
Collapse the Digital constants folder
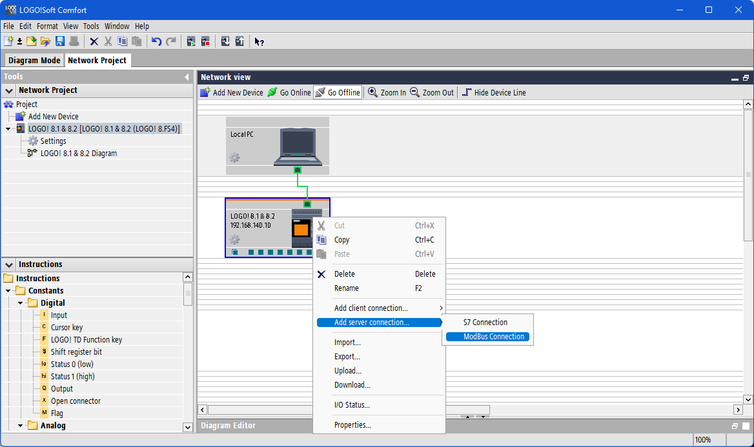20,303
